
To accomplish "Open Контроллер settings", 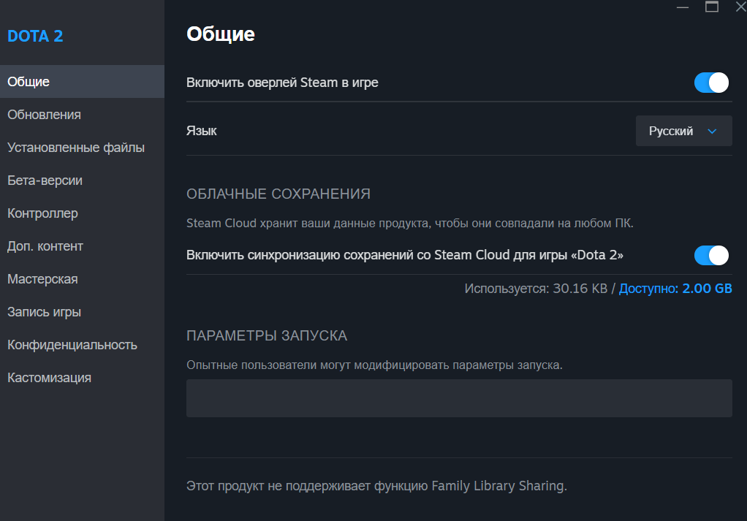I will (42, 213).
